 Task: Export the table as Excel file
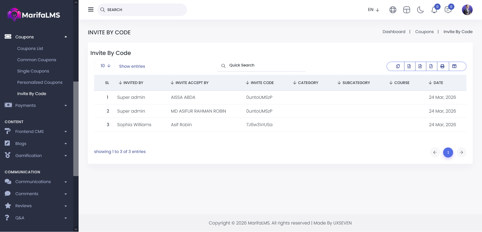pyautogui.click(x=409, y=66)
